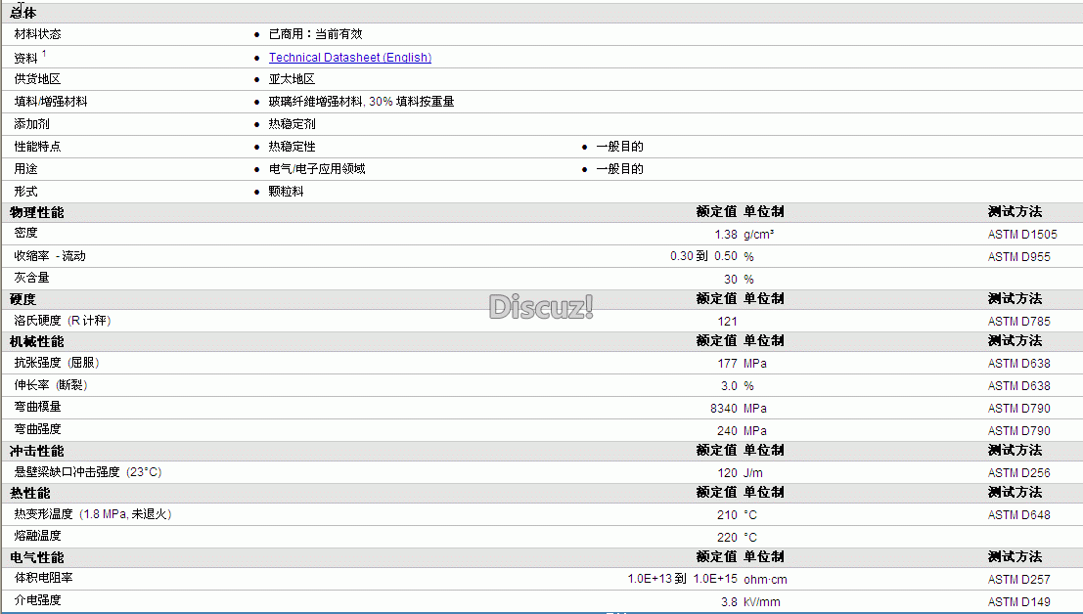The width and height of the screenshot is (1083, 614).
Task: Select the impact value 120 J/m
Action: click(741, 473)
